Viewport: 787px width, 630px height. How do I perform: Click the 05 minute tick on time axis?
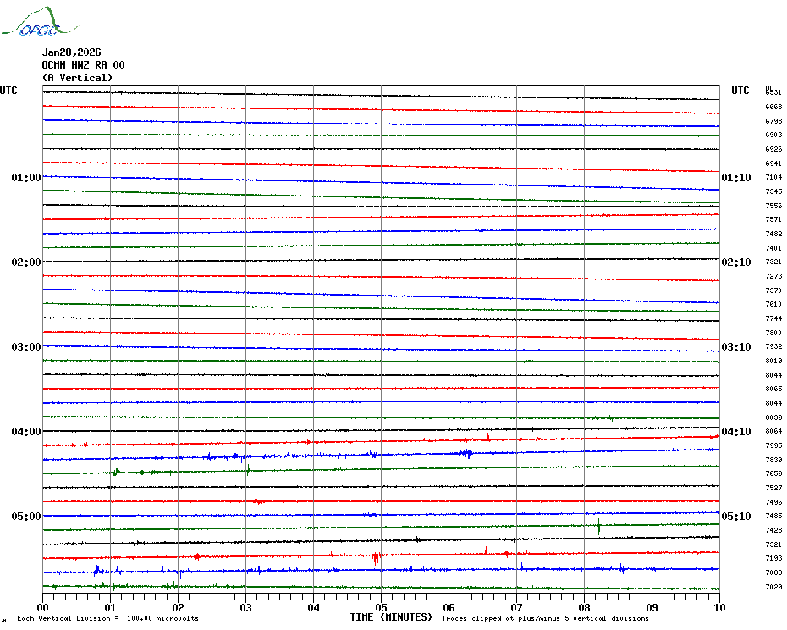(x=381, y=607)
